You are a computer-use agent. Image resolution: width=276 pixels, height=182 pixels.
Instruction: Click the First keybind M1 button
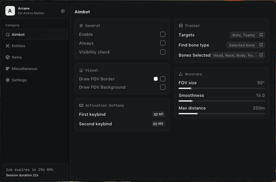coord(159,114)
